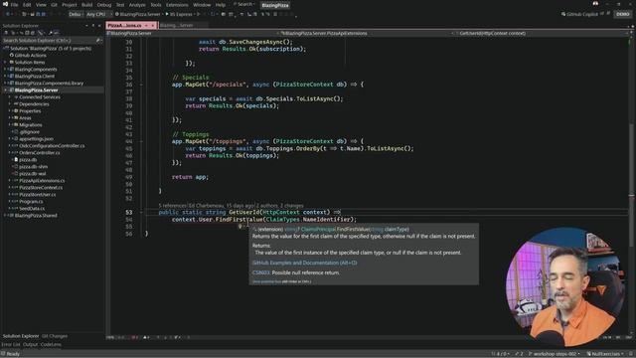Select the pizza.db-wal file

coord(33,173)
